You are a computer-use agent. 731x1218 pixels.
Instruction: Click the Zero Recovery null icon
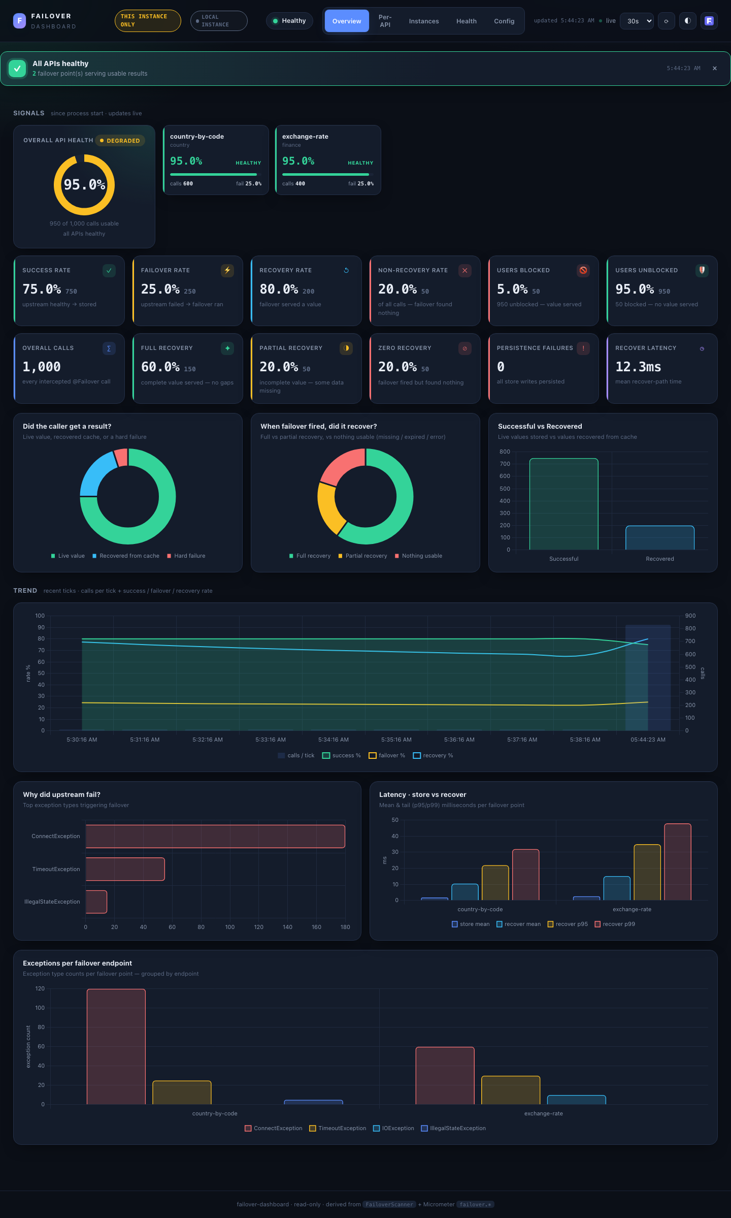[464, 348]
